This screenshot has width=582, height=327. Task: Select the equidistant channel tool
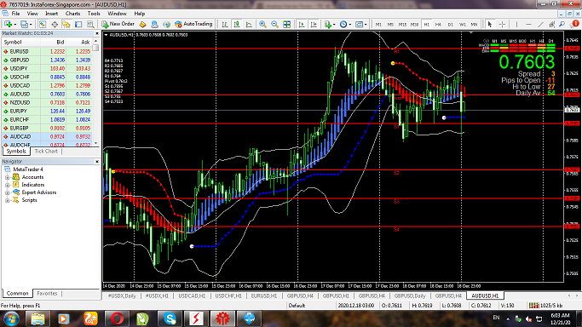coord(551,24)
